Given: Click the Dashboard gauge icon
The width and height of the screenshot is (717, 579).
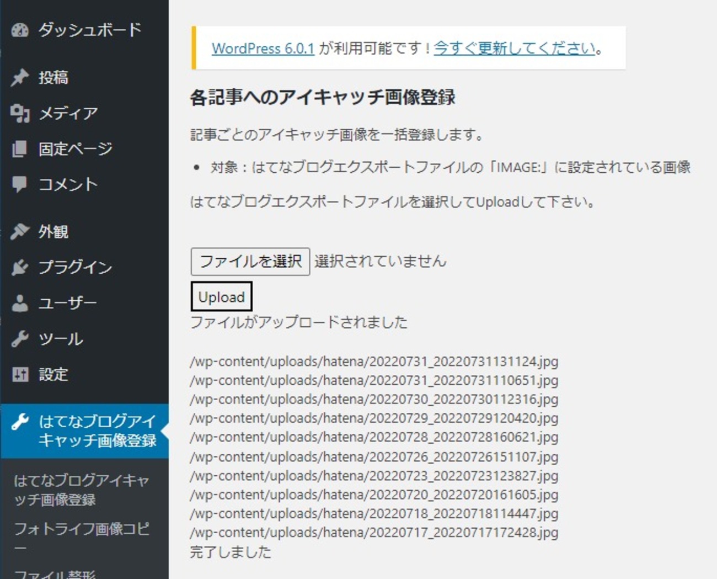Looking at the screenshot, I should [20, 30].
